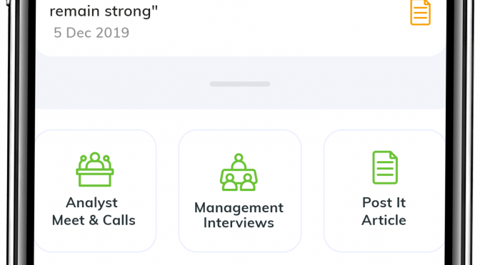Open the Management Interviews card
Viewport: 480px width, 265px height.
click(x=240, y=191)
